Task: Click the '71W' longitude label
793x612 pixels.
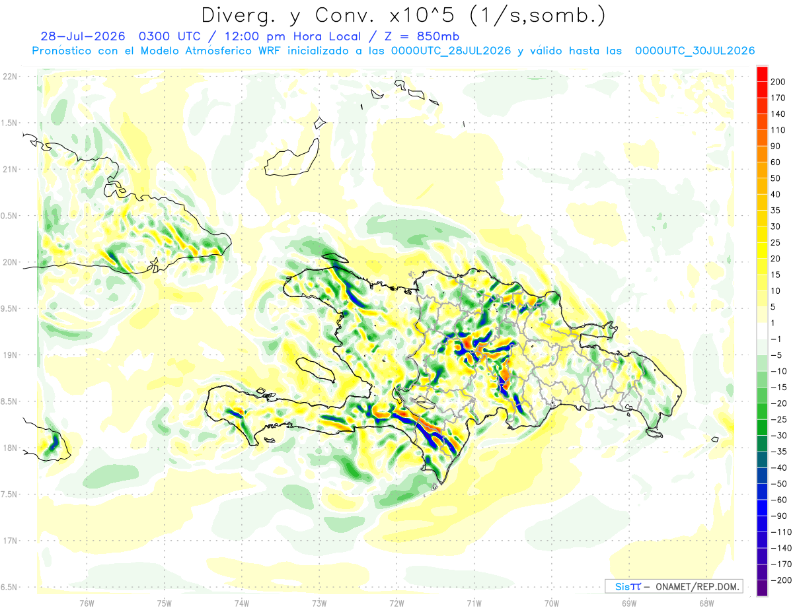Action: pos(474,603)
